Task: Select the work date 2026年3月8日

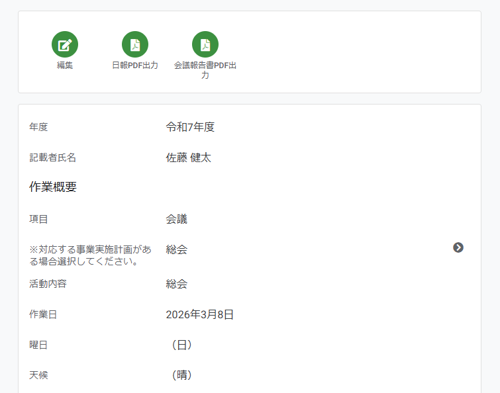Action: pos(199,314)
